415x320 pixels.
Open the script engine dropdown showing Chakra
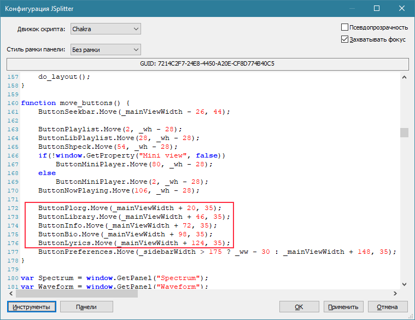click(x=106, y=28)
